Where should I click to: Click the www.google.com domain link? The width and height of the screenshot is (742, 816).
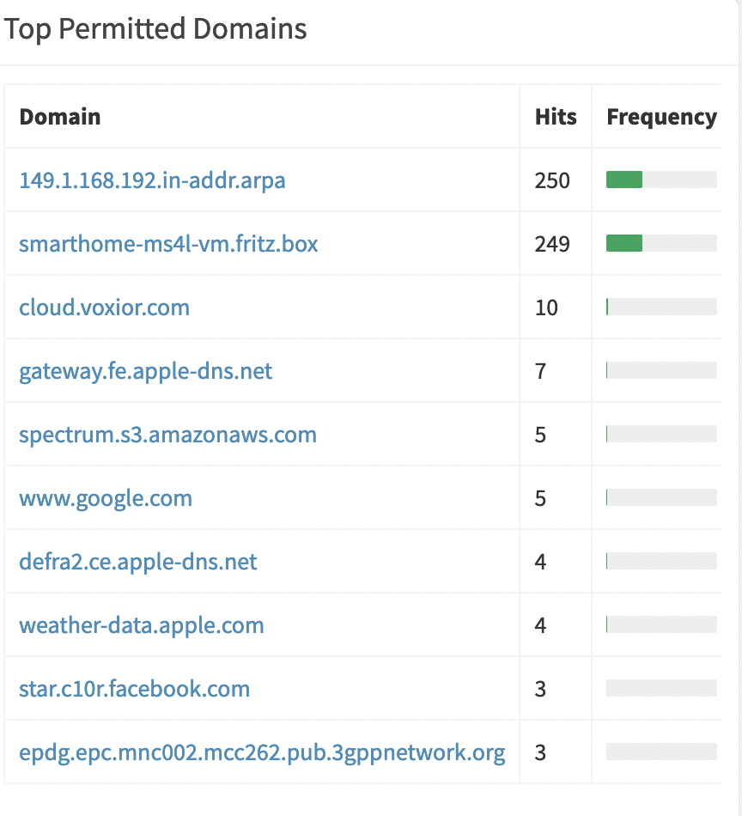105,498
